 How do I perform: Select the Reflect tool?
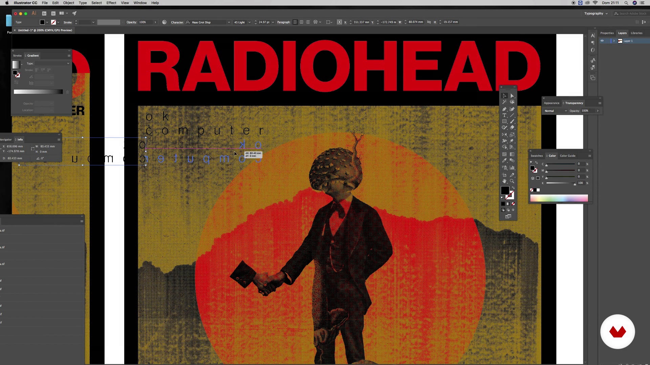click(504, 135)
